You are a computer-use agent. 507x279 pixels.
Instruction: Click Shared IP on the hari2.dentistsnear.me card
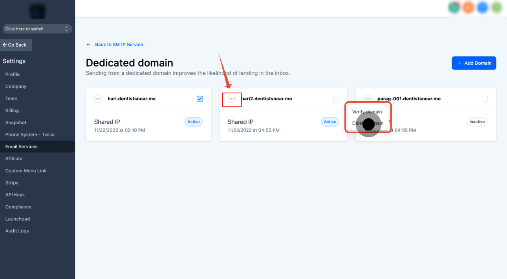pos(240,122)
